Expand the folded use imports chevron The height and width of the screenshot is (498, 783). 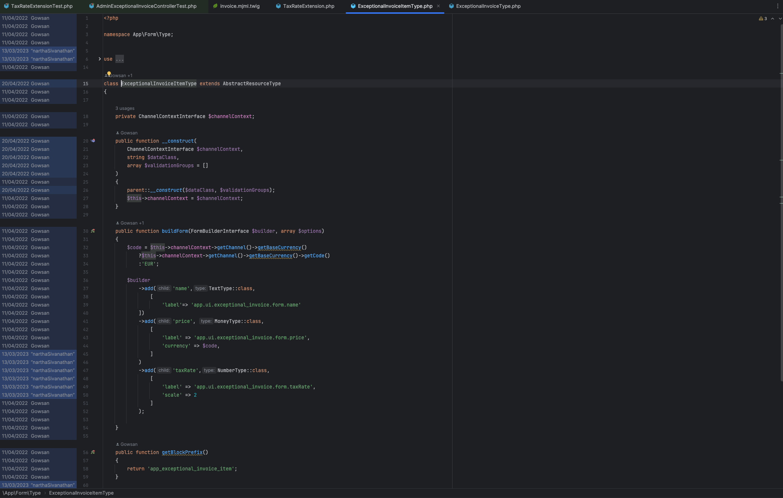(99, 59)
